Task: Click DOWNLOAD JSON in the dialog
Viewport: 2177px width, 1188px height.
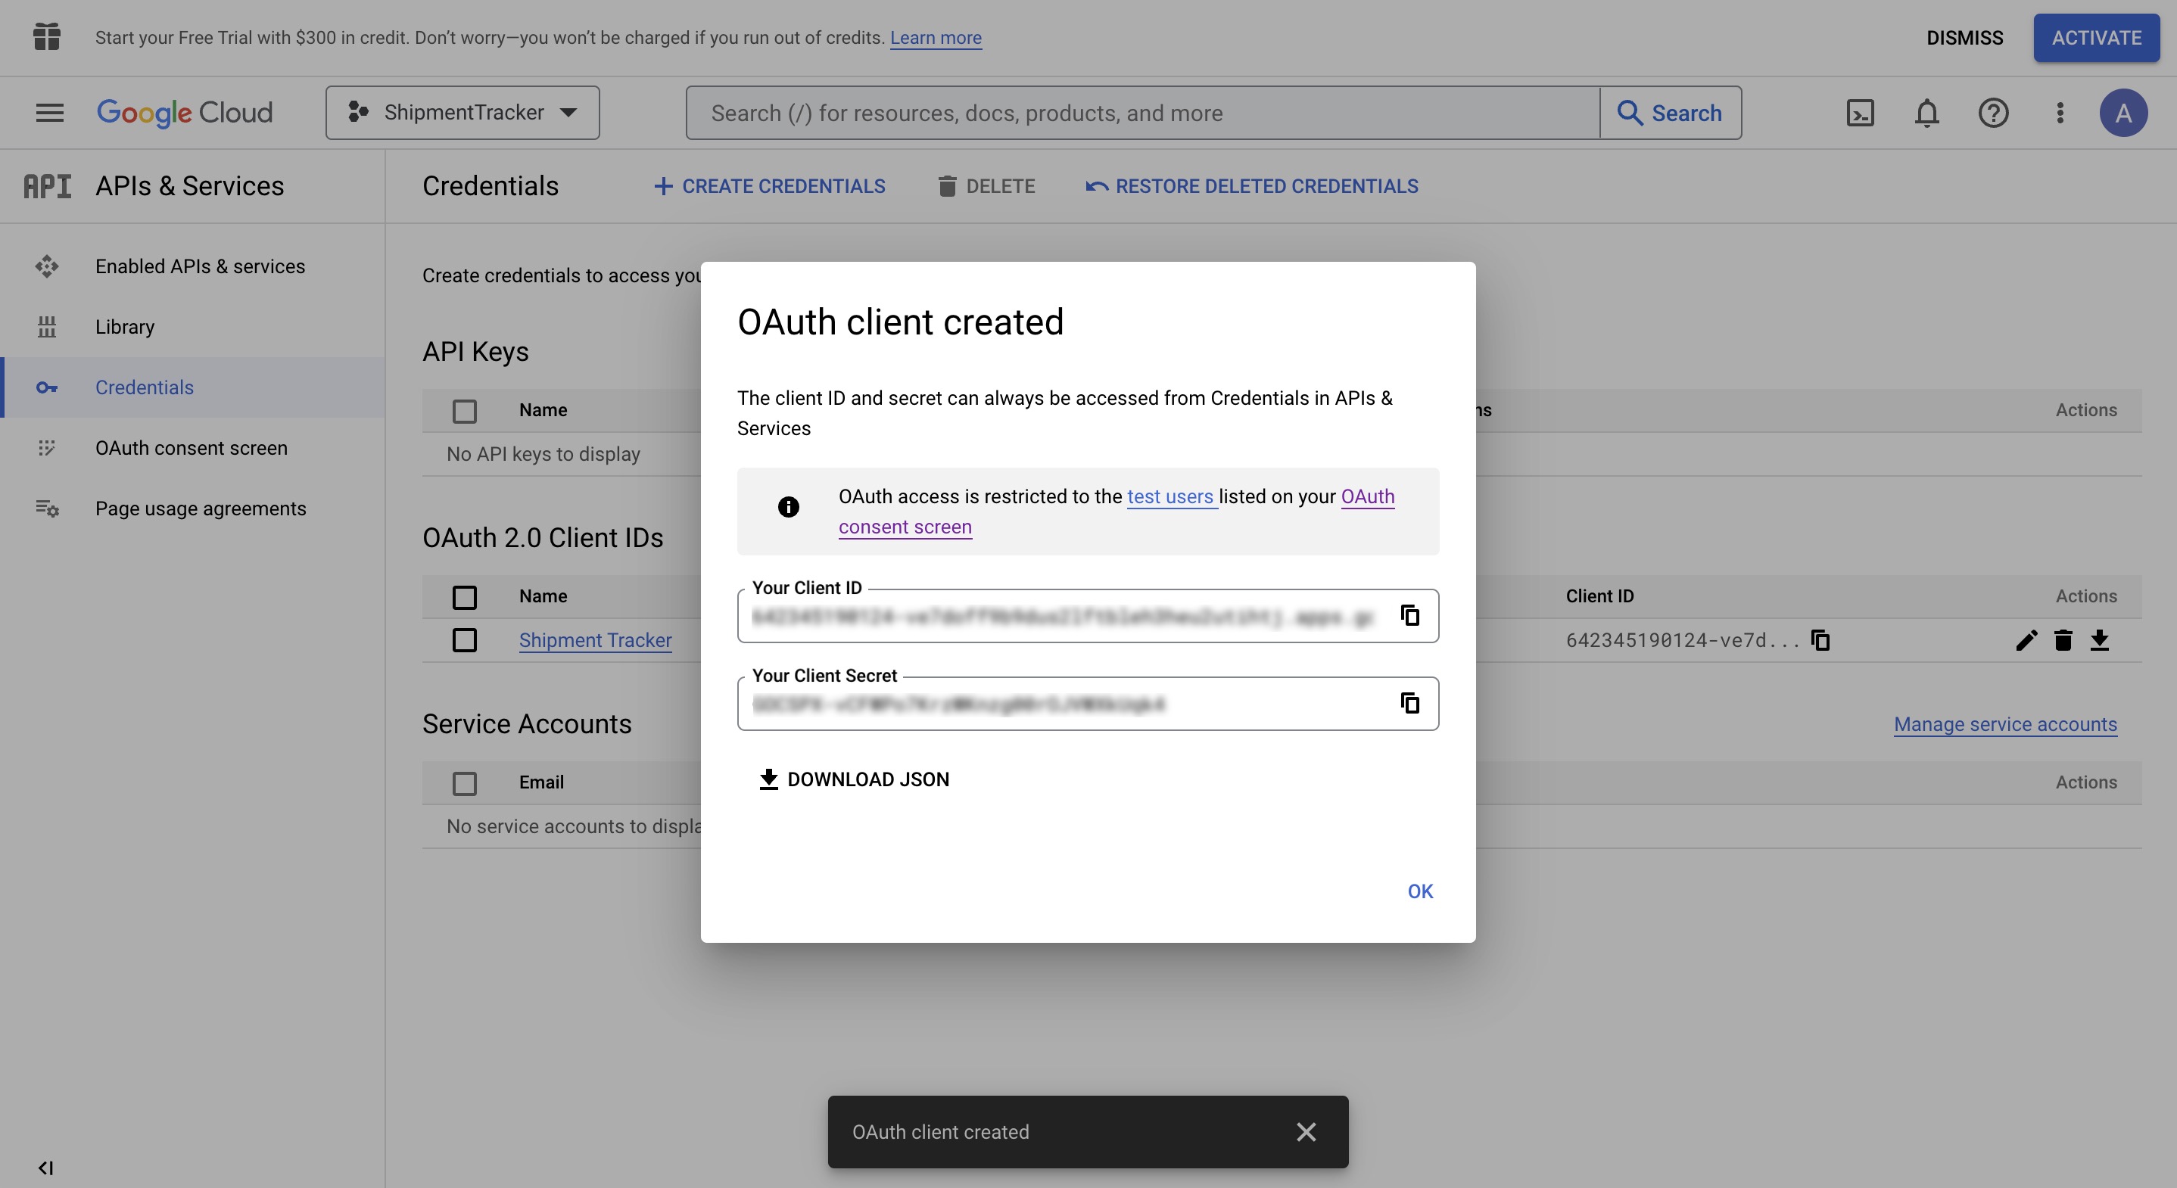Action: [855, 779]
